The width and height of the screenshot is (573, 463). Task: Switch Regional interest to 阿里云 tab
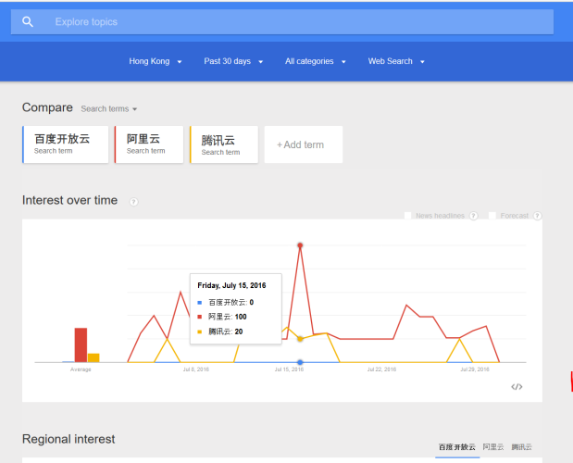pos(493,447)
